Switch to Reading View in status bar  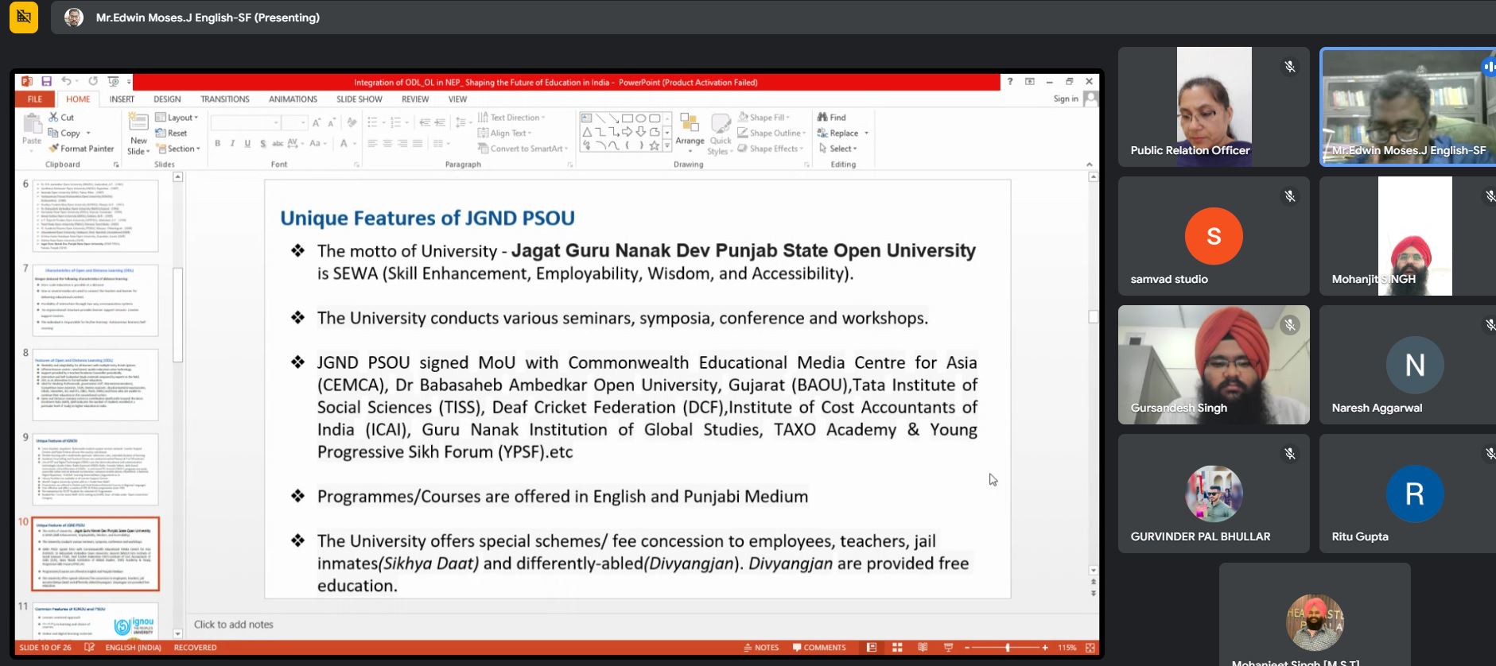923,648
